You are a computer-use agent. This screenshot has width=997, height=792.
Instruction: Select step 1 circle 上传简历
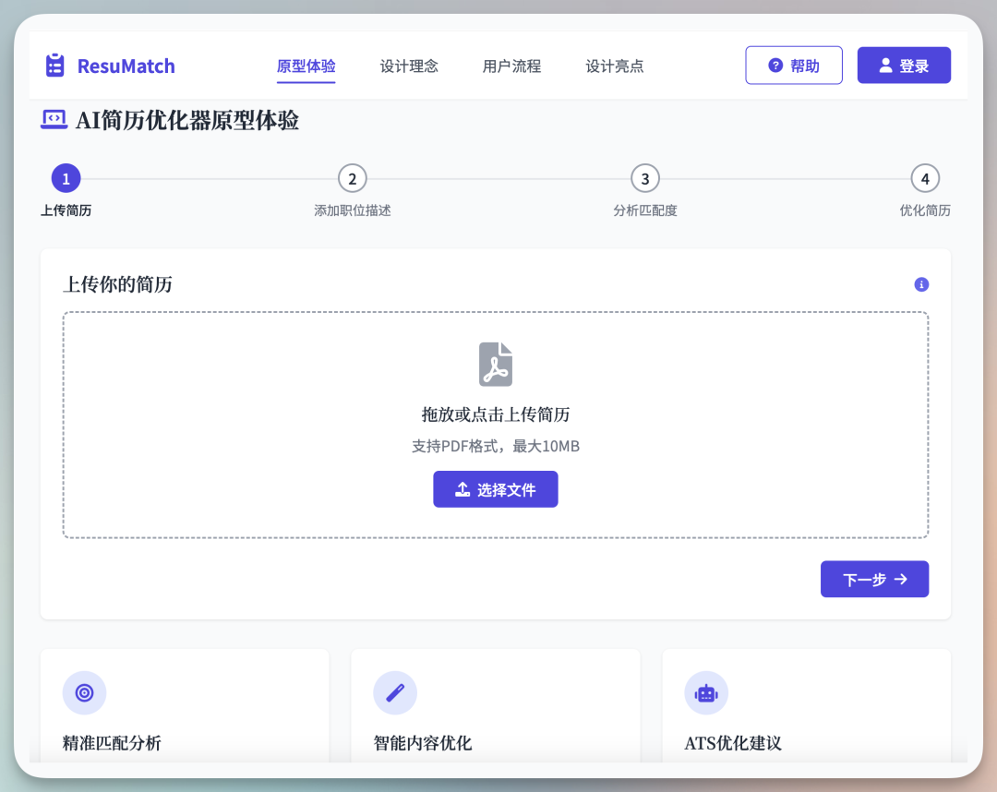tap(66, 179)
